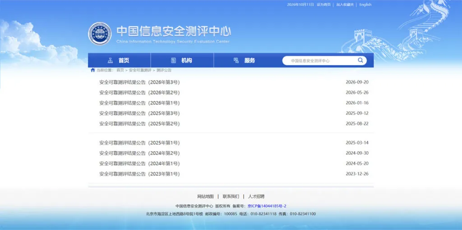Click the date 2023-12-26
The image size is (462, 230).
(357, 174)
